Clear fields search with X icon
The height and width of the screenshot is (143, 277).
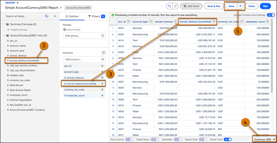click(x=55, y=16)
